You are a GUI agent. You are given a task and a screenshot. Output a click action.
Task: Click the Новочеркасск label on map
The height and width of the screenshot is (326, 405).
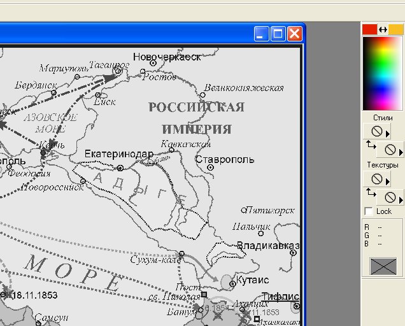click(x=167, y=57)
